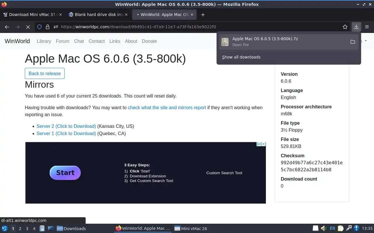Toggle the Firefox downloads panel button
374x233 pixels.
point(356,27)
